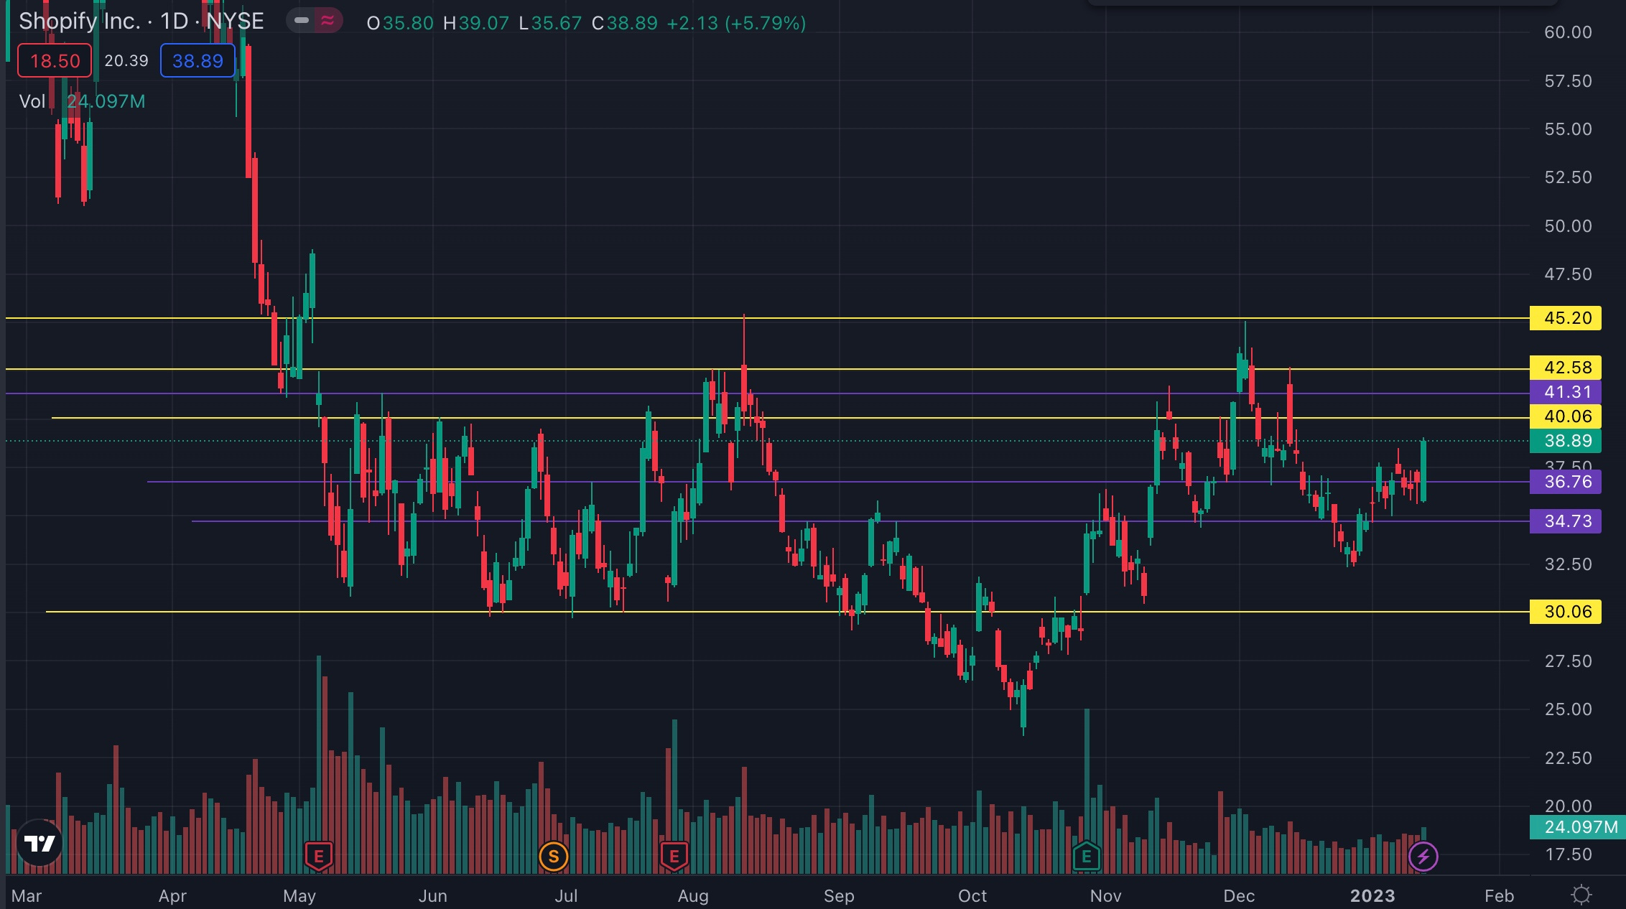Click the 20.39 spread value

(126, 60)
